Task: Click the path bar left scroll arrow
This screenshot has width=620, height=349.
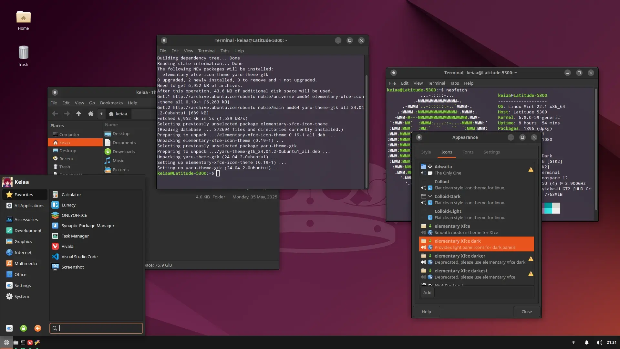Action: 101,114
